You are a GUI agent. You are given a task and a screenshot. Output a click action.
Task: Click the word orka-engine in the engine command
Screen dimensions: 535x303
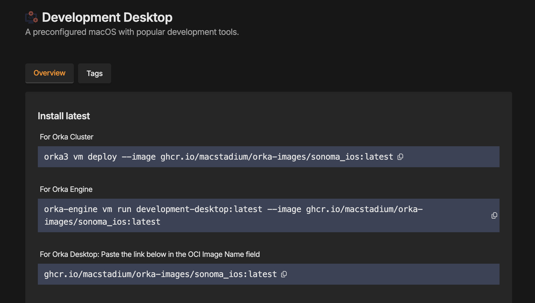point(71,209)
